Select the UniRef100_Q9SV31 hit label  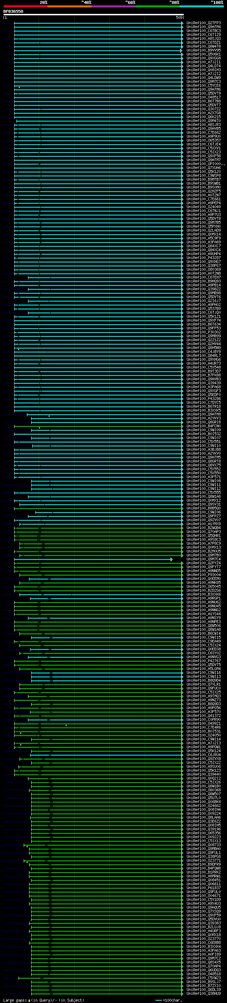click(x=203, y=504)
